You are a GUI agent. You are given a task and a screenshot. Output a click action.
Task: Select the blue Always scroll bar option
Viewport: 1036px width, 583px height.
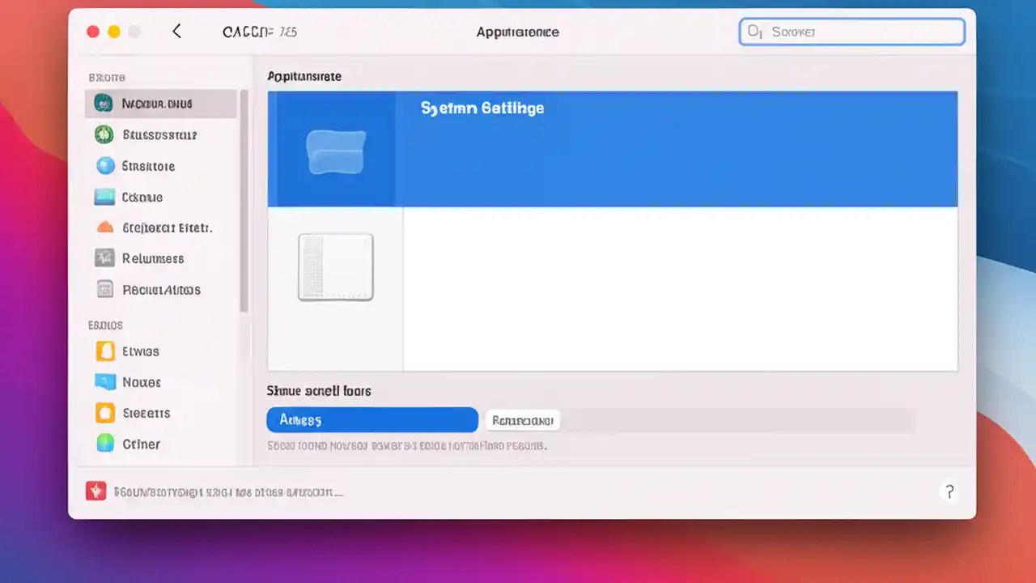pos(372,419)
